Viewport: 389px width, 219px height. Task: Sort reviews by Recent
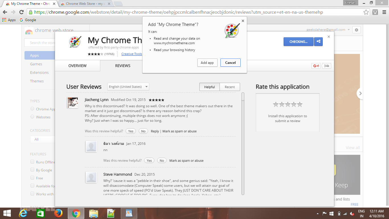point(230,87)
